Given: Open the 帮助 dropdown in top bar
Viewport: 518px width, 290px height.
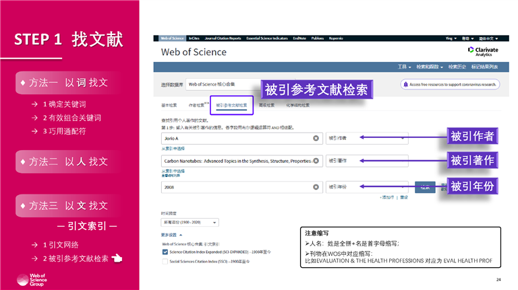Looking at the screenshot, I should [x=467, y=38].
